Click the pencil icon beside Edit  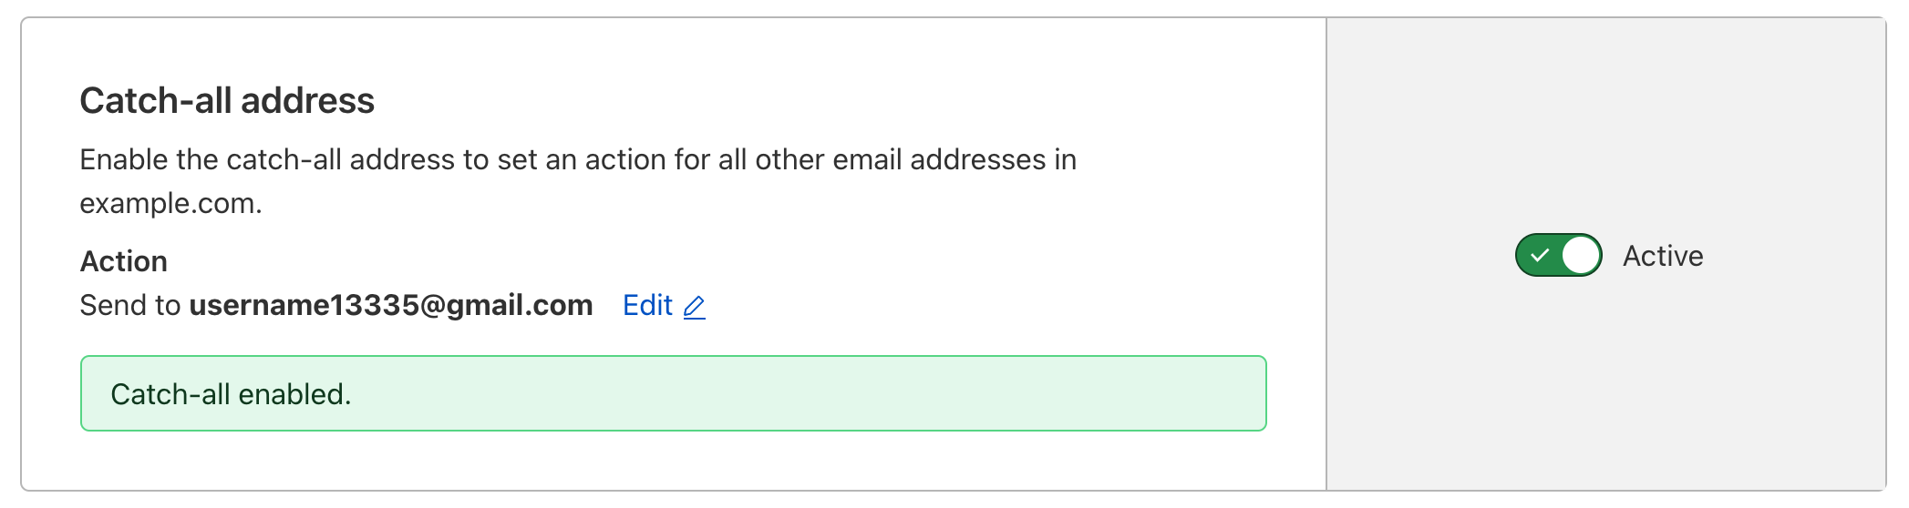(695, 307)
